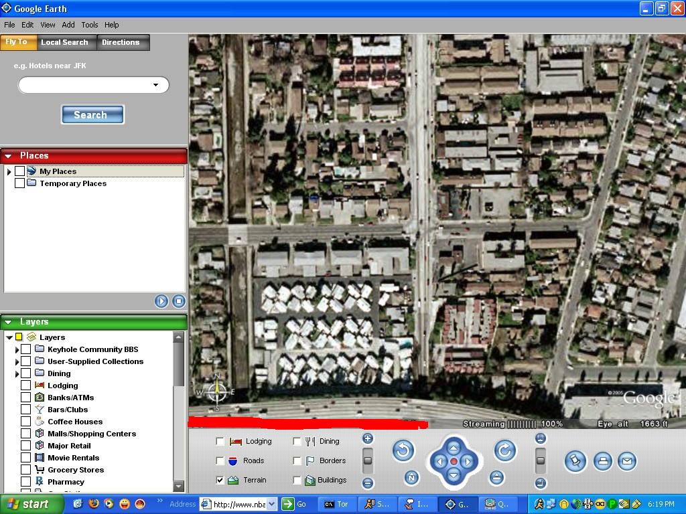Click the add placemark pushpin icon

tap(575, 461)
